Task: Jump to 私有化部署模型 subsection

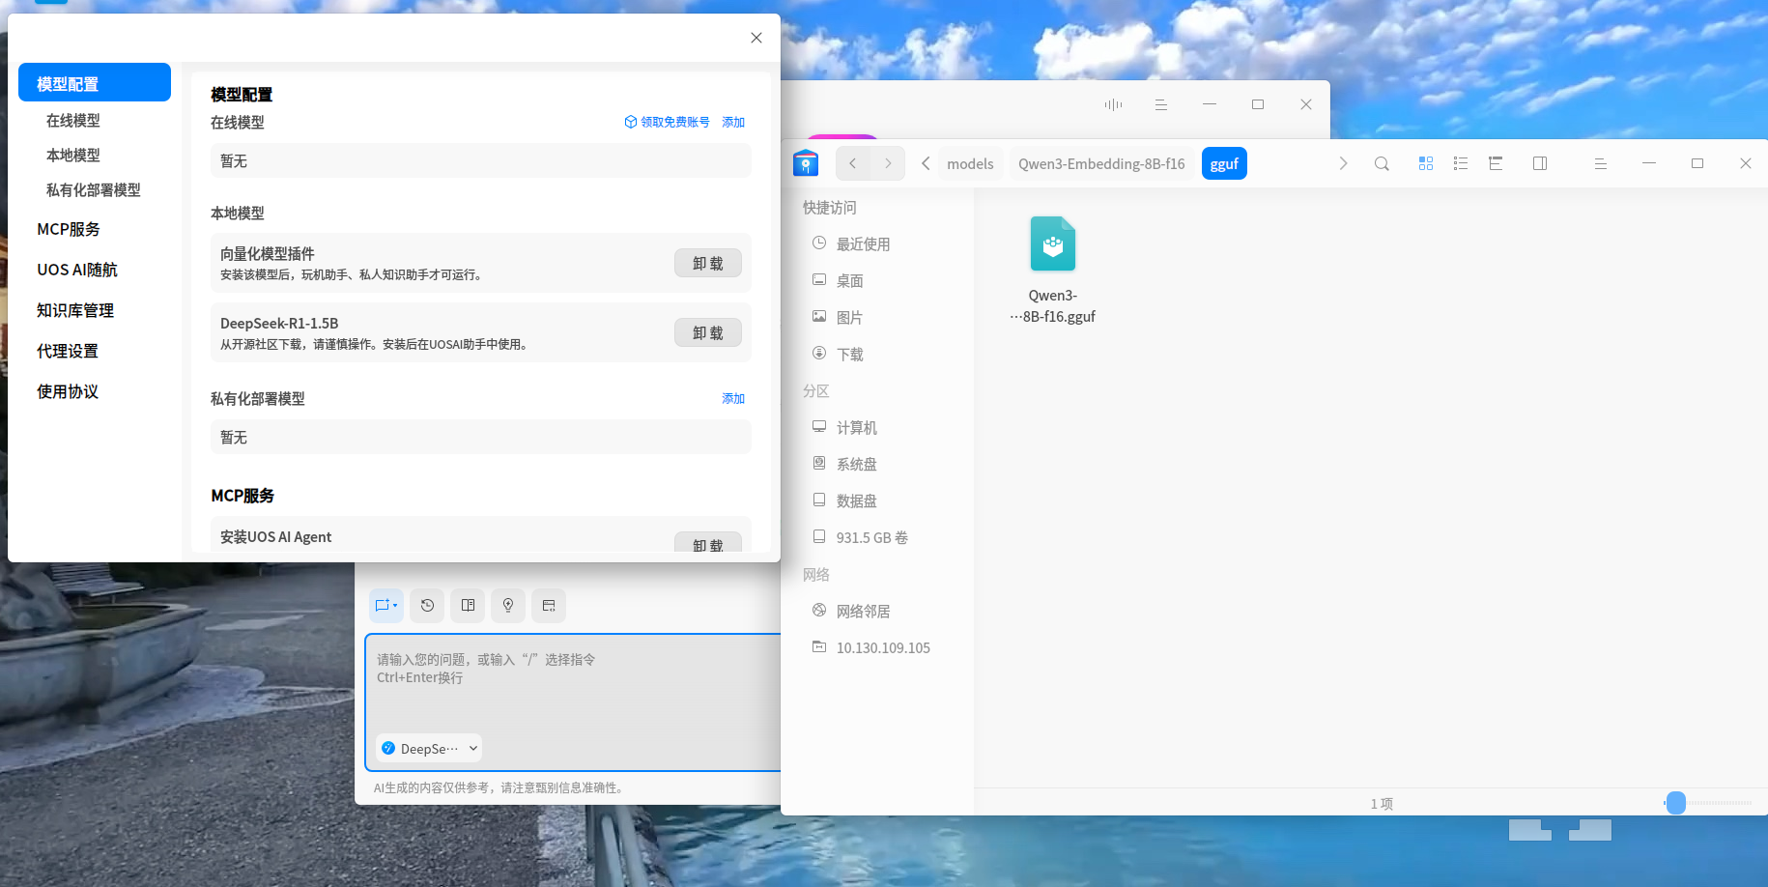Action: coord(95,190)
